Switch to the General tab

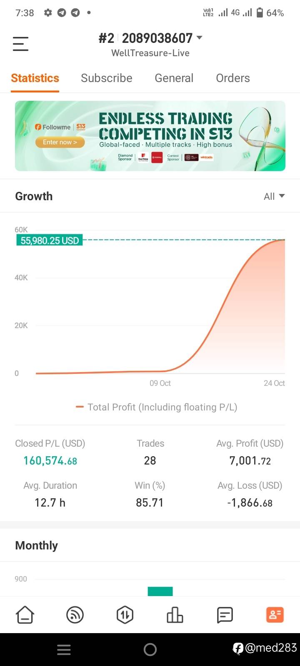[x=174, y=78]
